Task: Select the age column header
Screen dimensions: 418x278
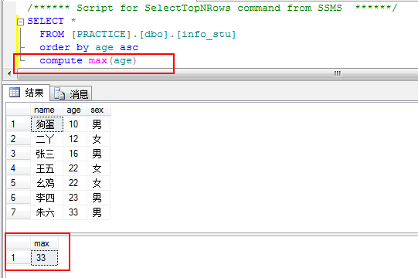Action: [x=75, y=110]
